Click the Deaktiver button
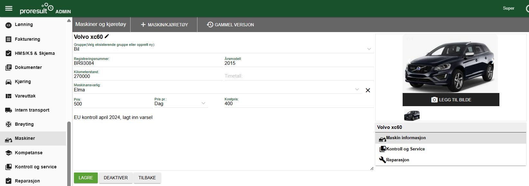Viewport: 529px width, 186px height. (x=116, y=178)
